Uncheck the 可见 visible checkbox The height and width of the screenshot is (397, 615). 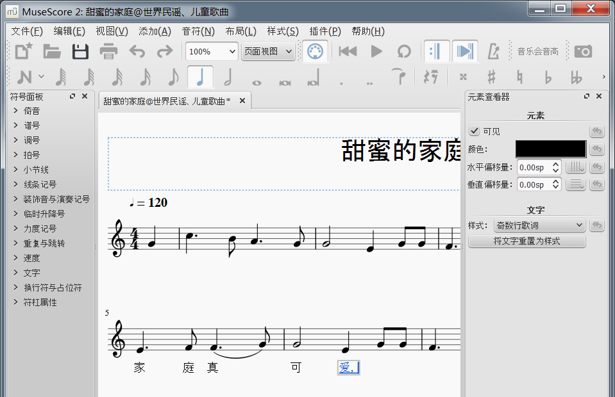click(x=475, y=131)
